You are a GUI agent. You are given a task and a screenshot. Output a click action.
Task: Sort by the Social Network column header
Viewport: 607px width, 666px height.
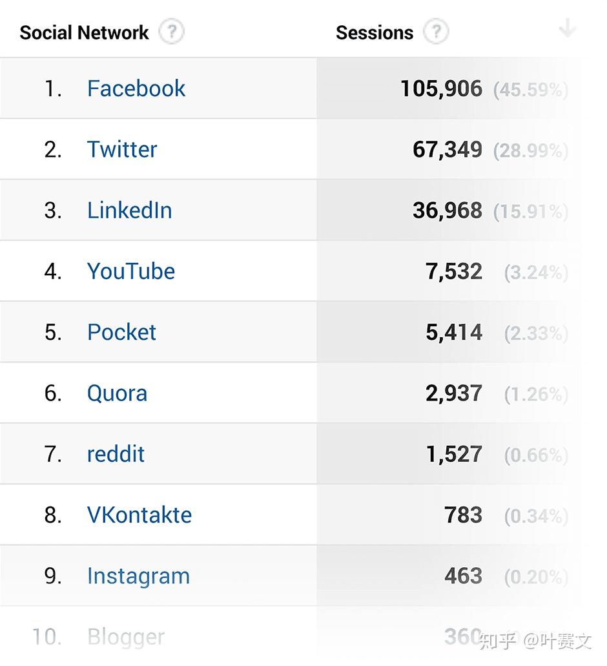point(84,32)
